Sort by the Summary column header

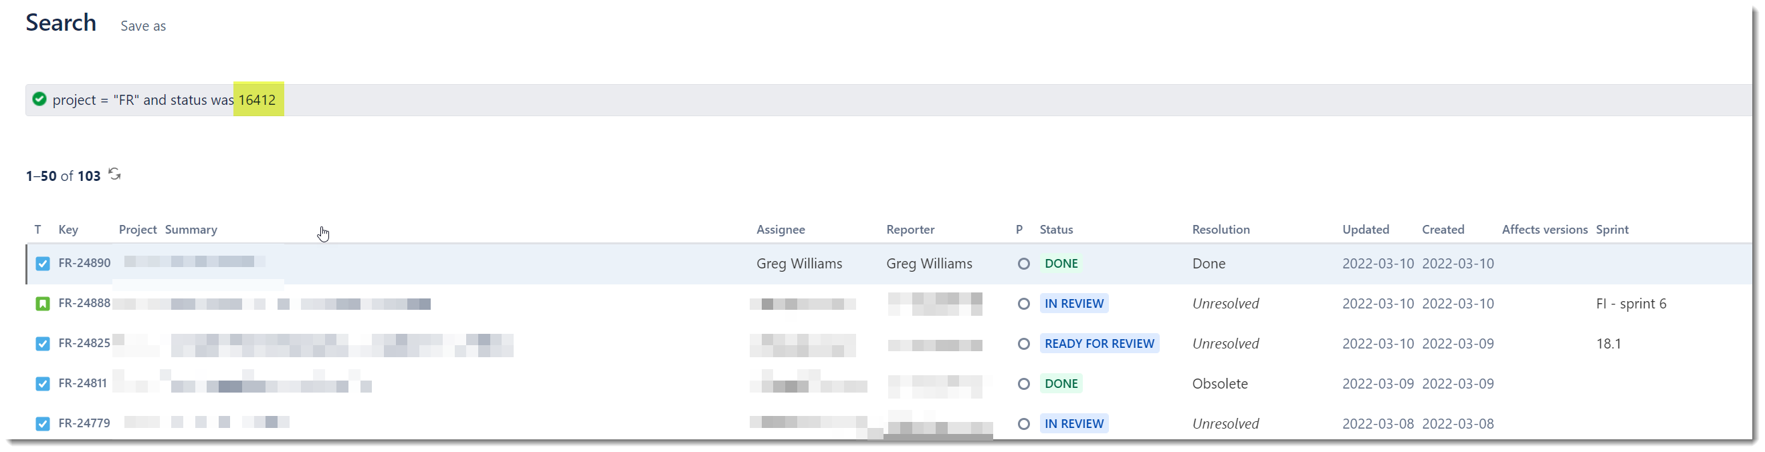pyautogui.click(x=191, y=230)
